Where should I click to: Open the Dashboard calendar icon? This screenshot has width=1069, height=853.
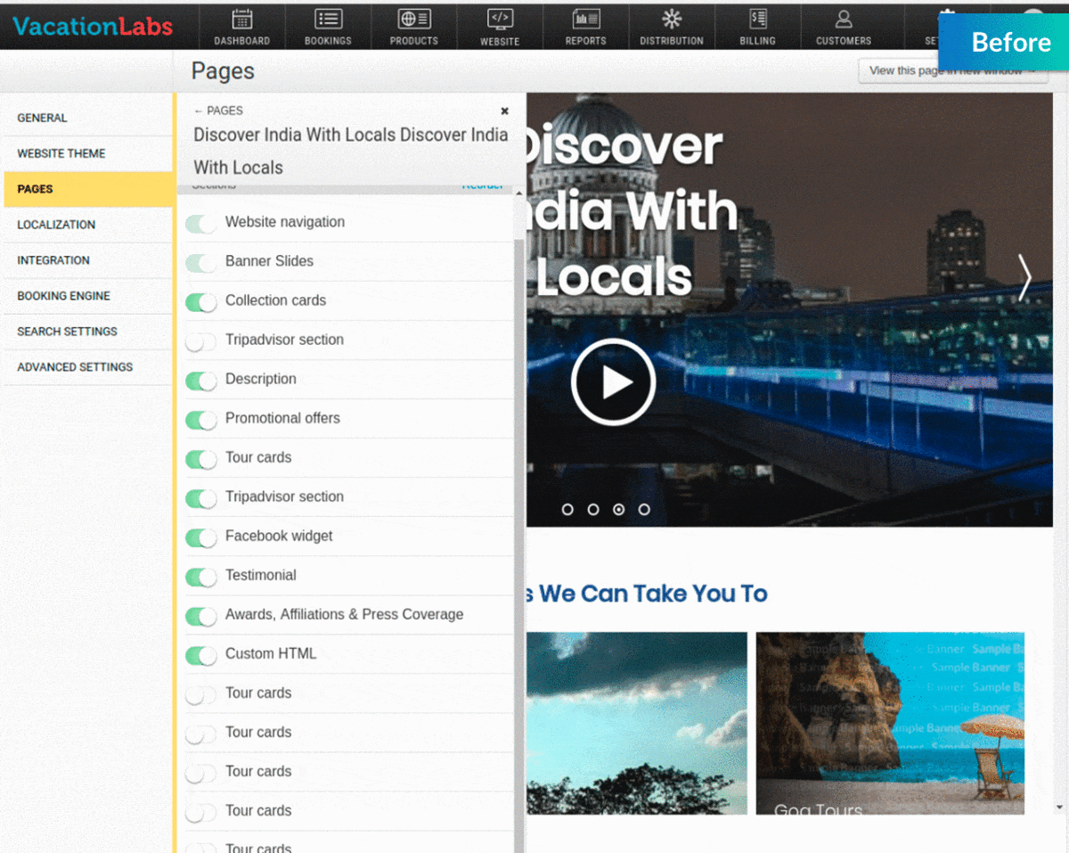point(241,19)
